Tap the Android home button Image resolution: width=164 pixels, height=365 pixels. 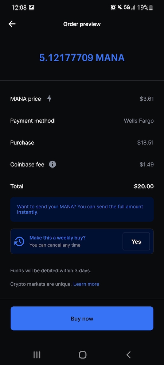82,355
